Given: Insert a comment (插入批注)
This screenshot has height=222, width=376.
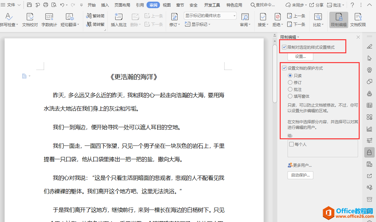Looking at the screenshot, I should 119,20.
